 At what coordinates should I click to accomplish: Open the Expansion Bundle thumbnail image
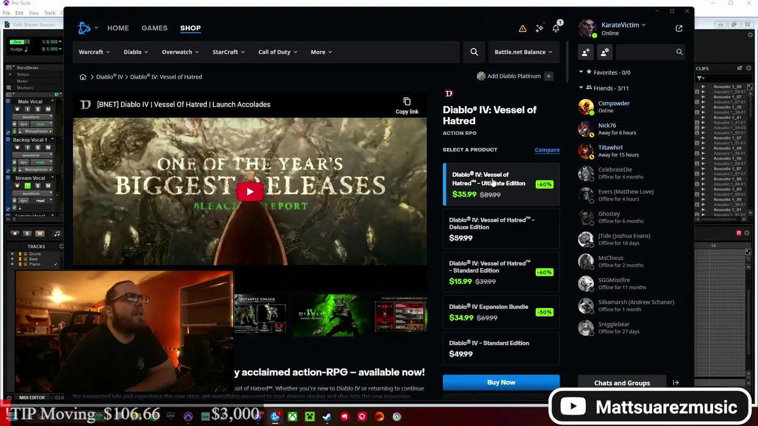tap(401, 315)
